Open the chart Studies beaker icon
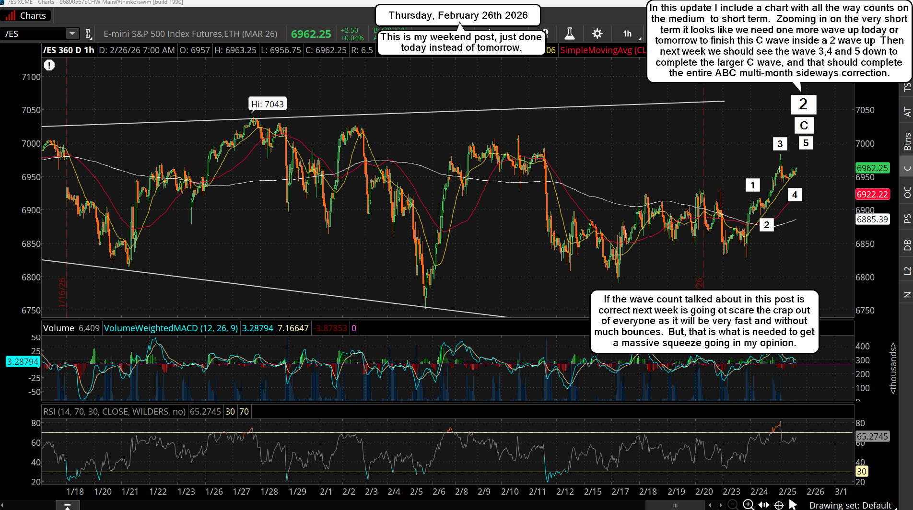913x510 pixels. pos(569,34)
